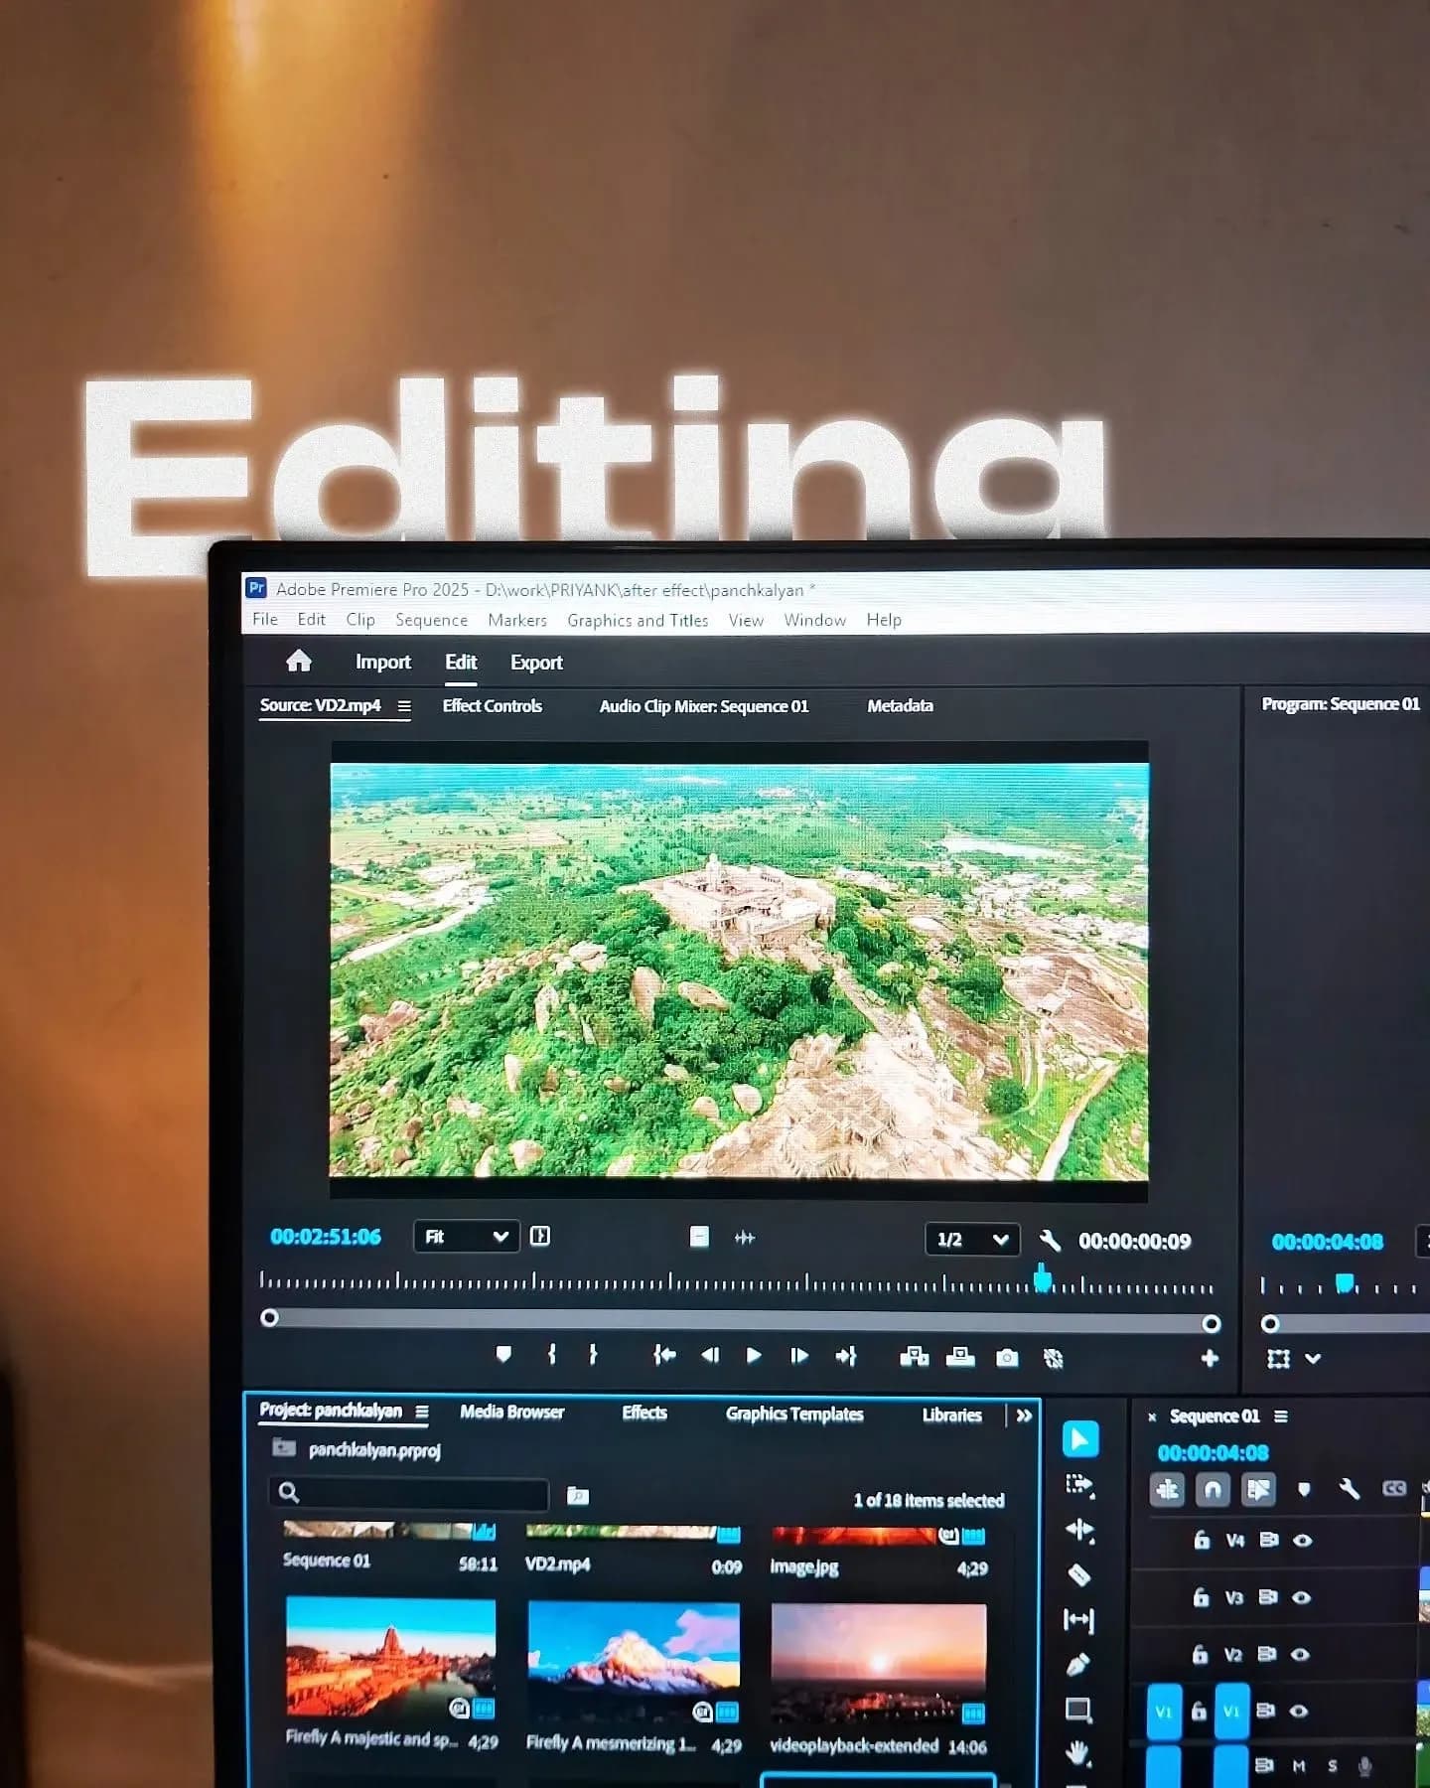Image resolution: width=1430 pixels, height=1788 pixels.
Task: Select the Source monitor timecode 00:02:51:06
Action: pos(326,1236)
